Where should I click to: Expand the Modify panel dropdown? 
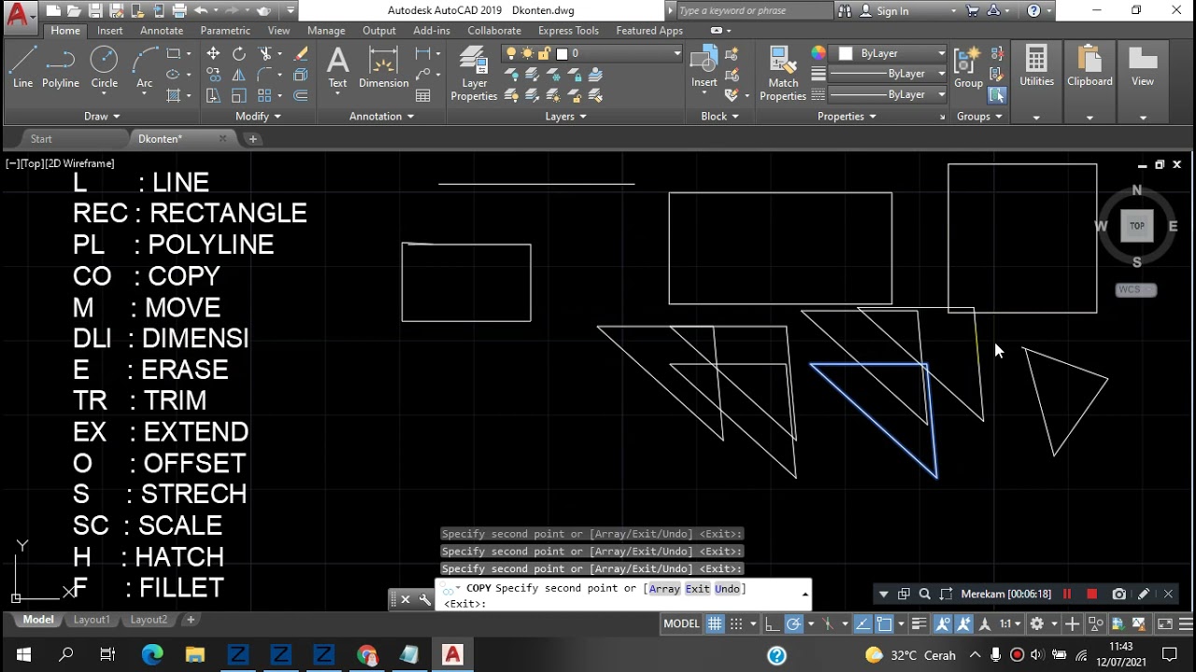[x=258, y=116]
